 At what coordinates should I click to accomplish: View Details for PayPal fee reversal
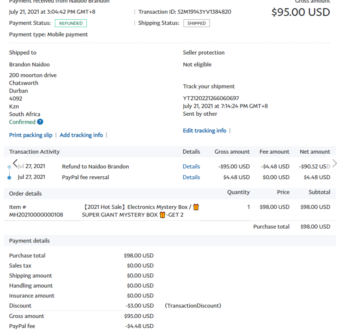pos(191,177)
